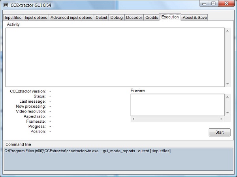Switch to the Input files tab
This screenshot has width=237, height=177.
(13, 17)
